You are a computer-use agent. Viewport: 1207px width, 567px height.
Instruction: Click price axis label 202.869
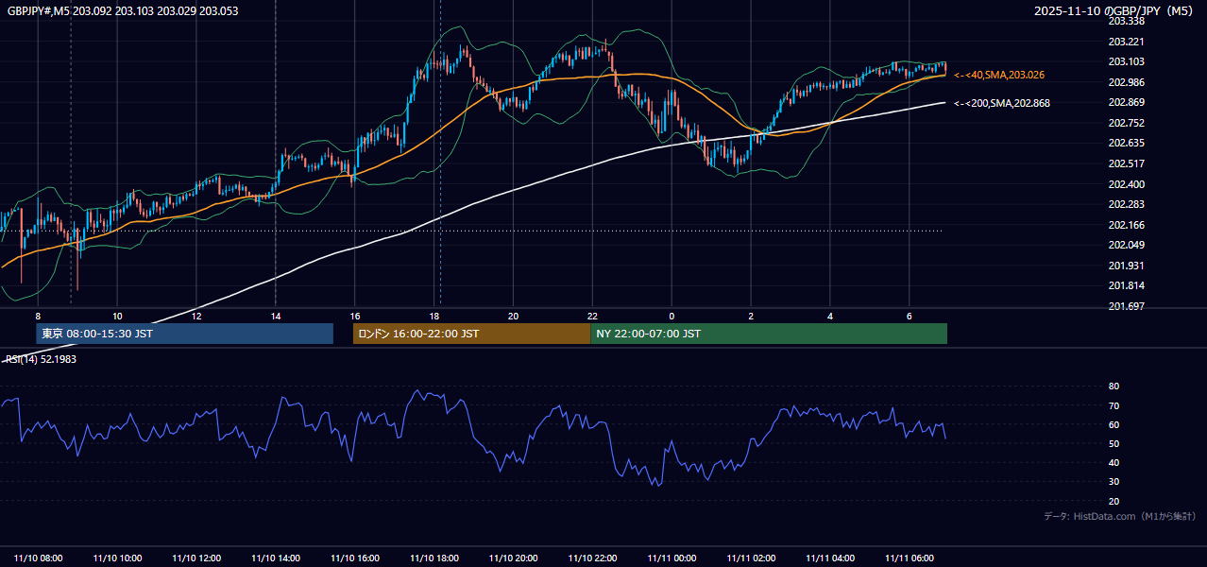(1126, 102)
